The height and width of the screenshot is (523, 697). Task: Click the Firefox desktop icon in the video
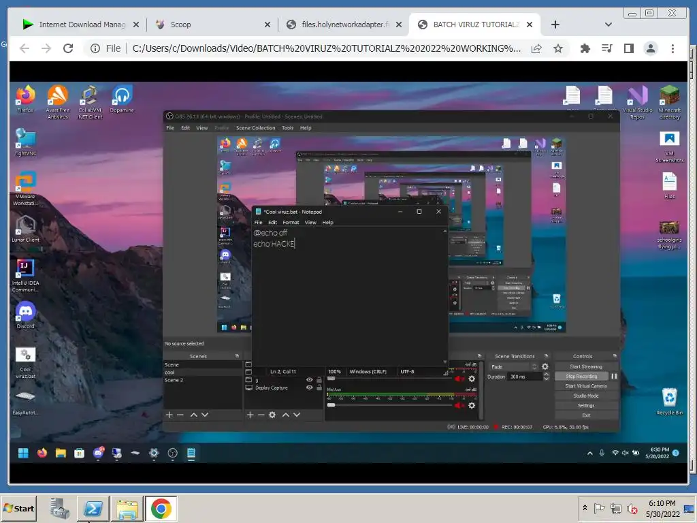(x=25, y=99)
